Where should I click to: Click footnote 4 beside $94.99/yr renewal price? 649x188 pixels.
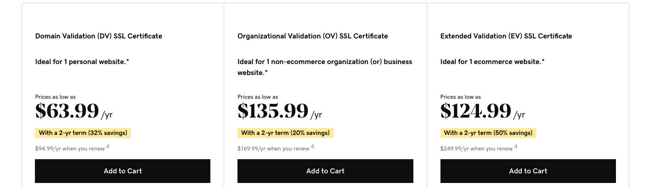[108, 146]
